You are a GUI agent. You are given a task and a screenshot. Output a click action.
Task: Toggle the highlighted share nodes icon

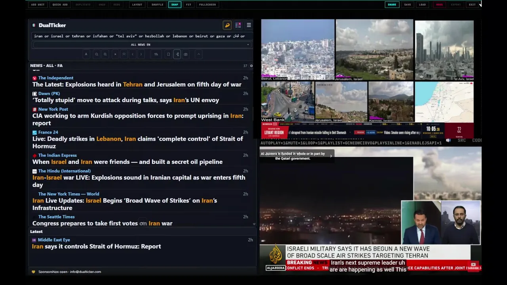pyautogui.click(x=177, y=54)
